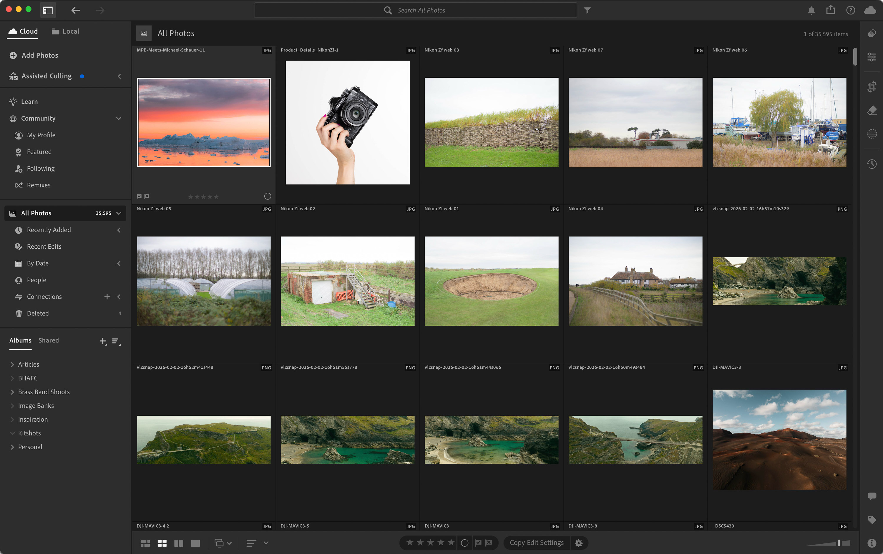Image resolution: width=883 pixels, height=554 pixels.
Task: Collapse the Community section chevron
Action: click(x=118, y=118)
